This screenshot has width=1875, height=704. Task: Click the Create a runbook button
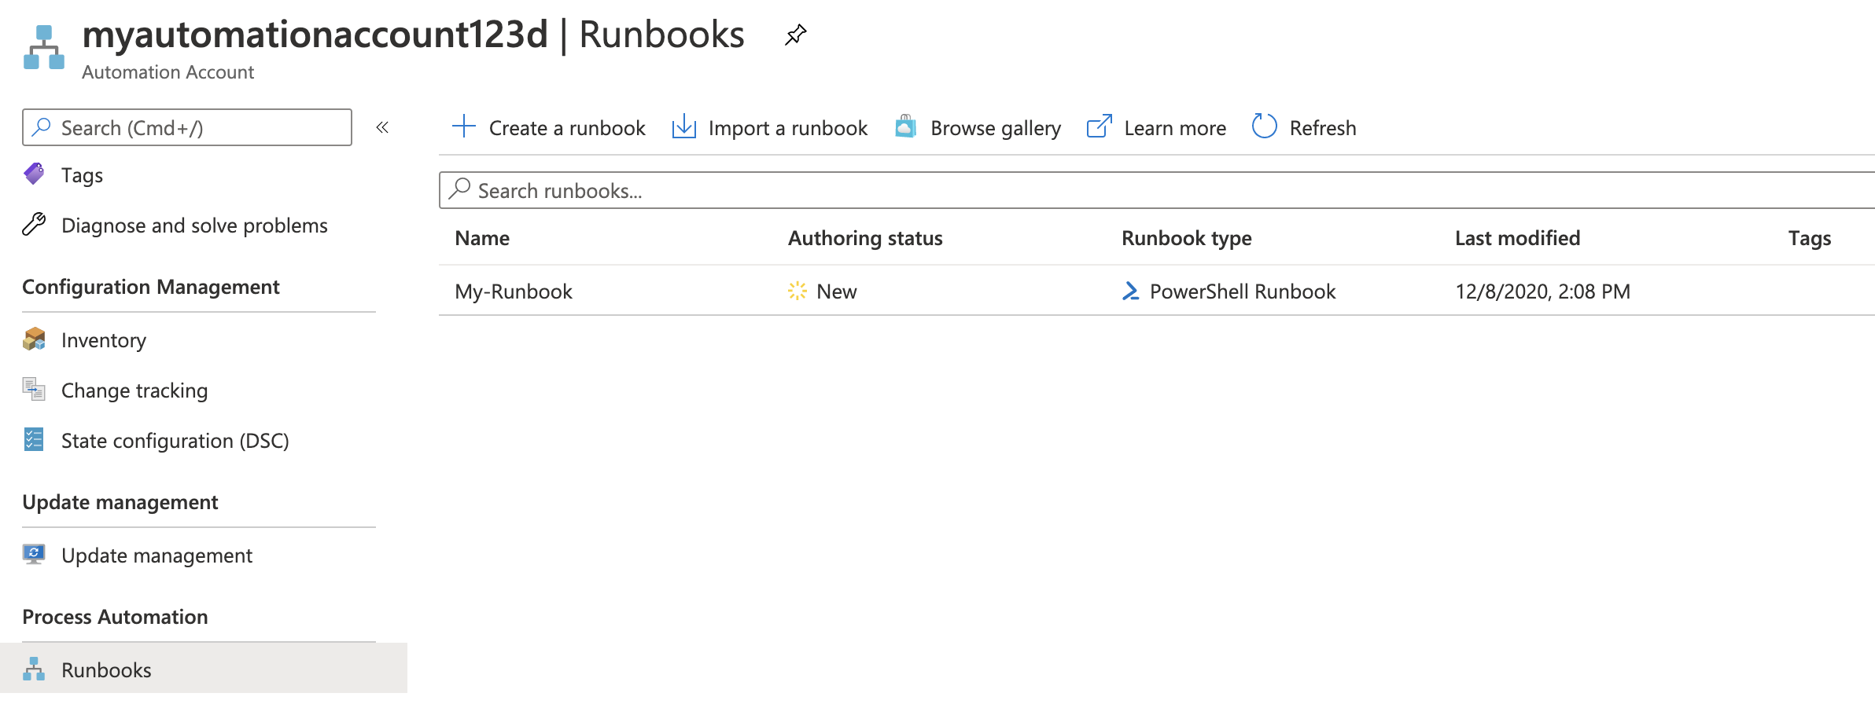pyautogui.click(x=549, y=127)
